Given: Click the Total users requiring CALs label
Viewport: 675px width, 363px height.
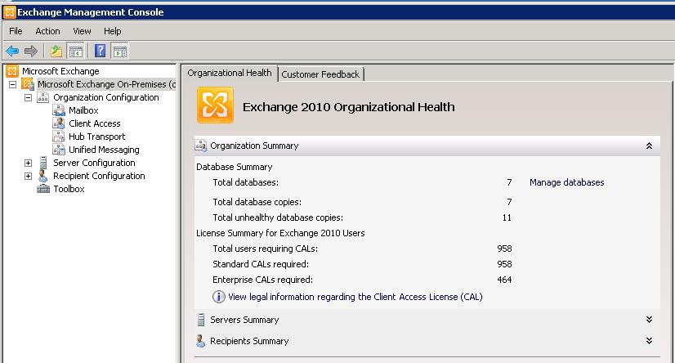Looking at the screenshot, I should point(265,249).
